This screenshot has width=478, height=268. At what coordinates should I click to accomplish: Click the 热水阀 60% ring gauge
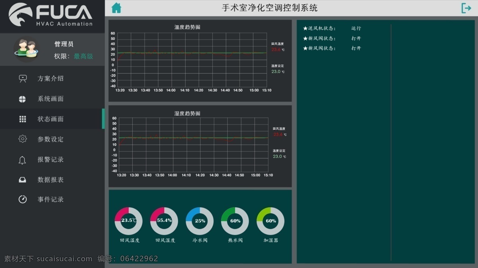[235, 221]
